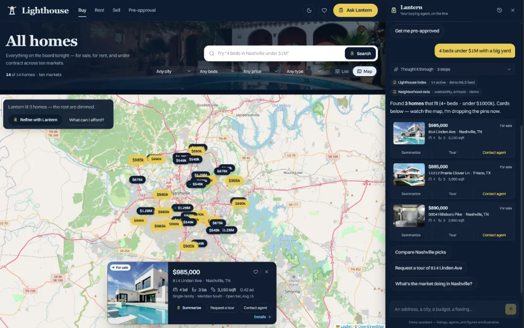Viewport: 524px width, 328px height.
Task: Open the $890,000 Hillsboro Pike thumbnail
Action: (409, 216)
